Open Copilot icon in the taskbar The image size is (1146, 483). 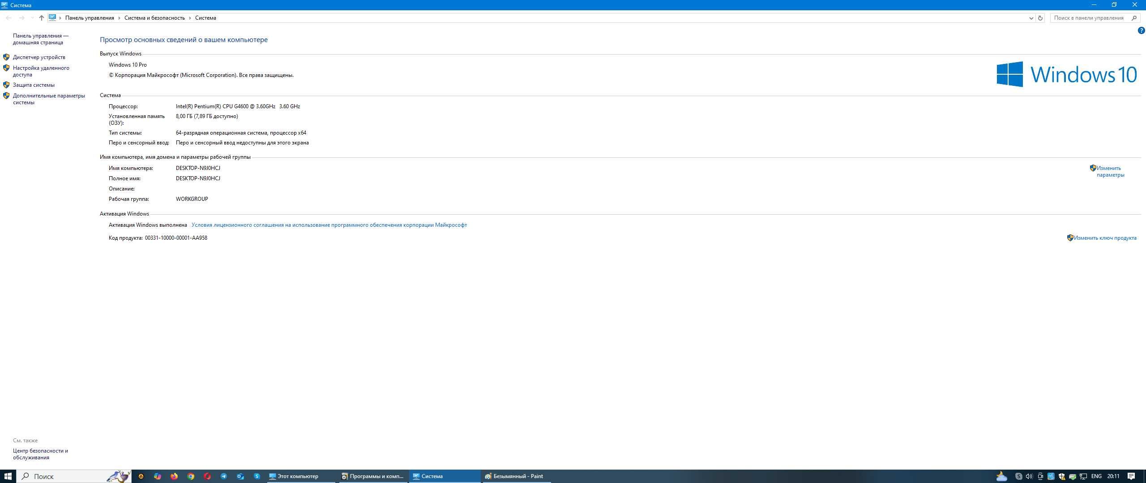pyautogui.click(x=158, y=476)
